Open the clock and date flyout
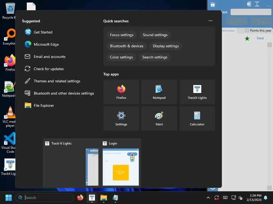This screenshot has width=273, height=204. 254,198
